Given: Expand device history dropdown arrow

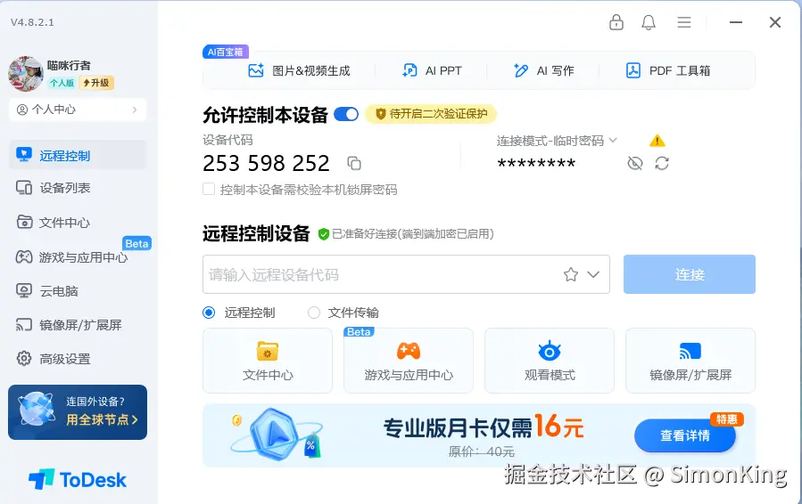Looking at the screenshot, I should [593, 275].
